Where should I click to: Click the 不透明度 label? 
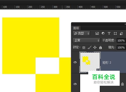[109, 40]
